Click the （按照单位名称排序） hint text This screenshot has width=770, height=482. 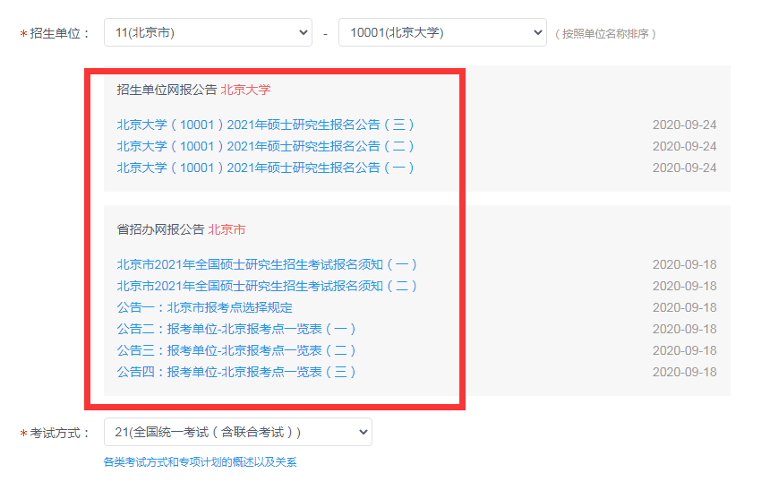coord(605,34)
